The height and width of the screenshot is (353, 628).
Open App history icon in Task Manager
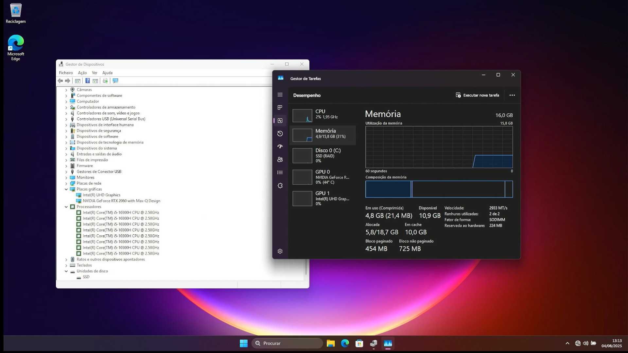click(280, 133)
